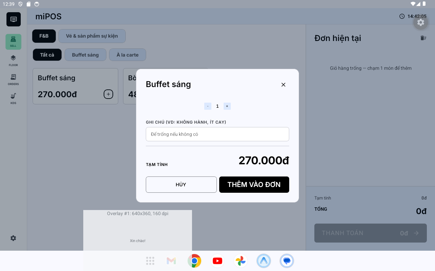Open the KDS kitchen display icon
This screenshot has height=271, width=435.
pyautogui.click(x=13, y=99)
